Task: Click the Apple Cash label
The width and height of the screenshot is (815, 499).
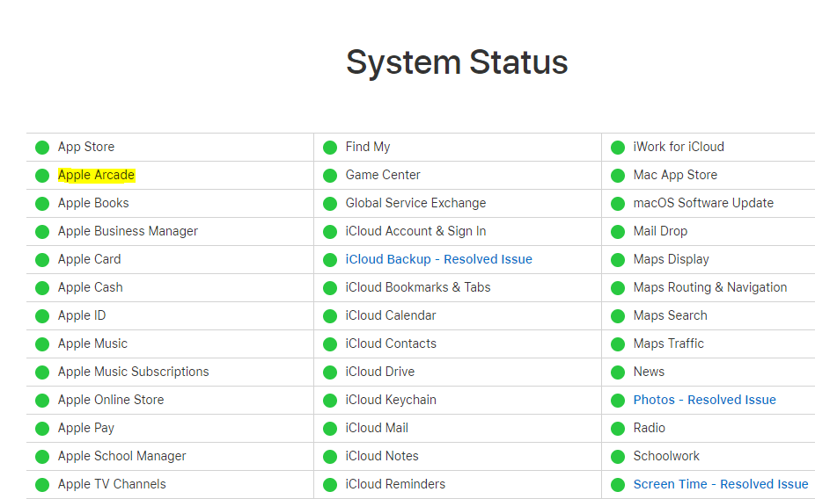Action: point(90,287)
